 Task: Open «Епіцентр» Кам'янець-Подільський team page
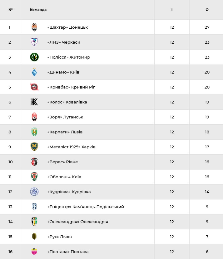(x=86, y=207)
